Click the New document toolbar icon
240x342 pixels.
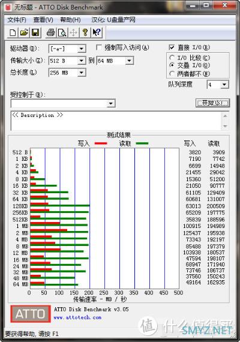pyautogui.click(x=13, y=33)
